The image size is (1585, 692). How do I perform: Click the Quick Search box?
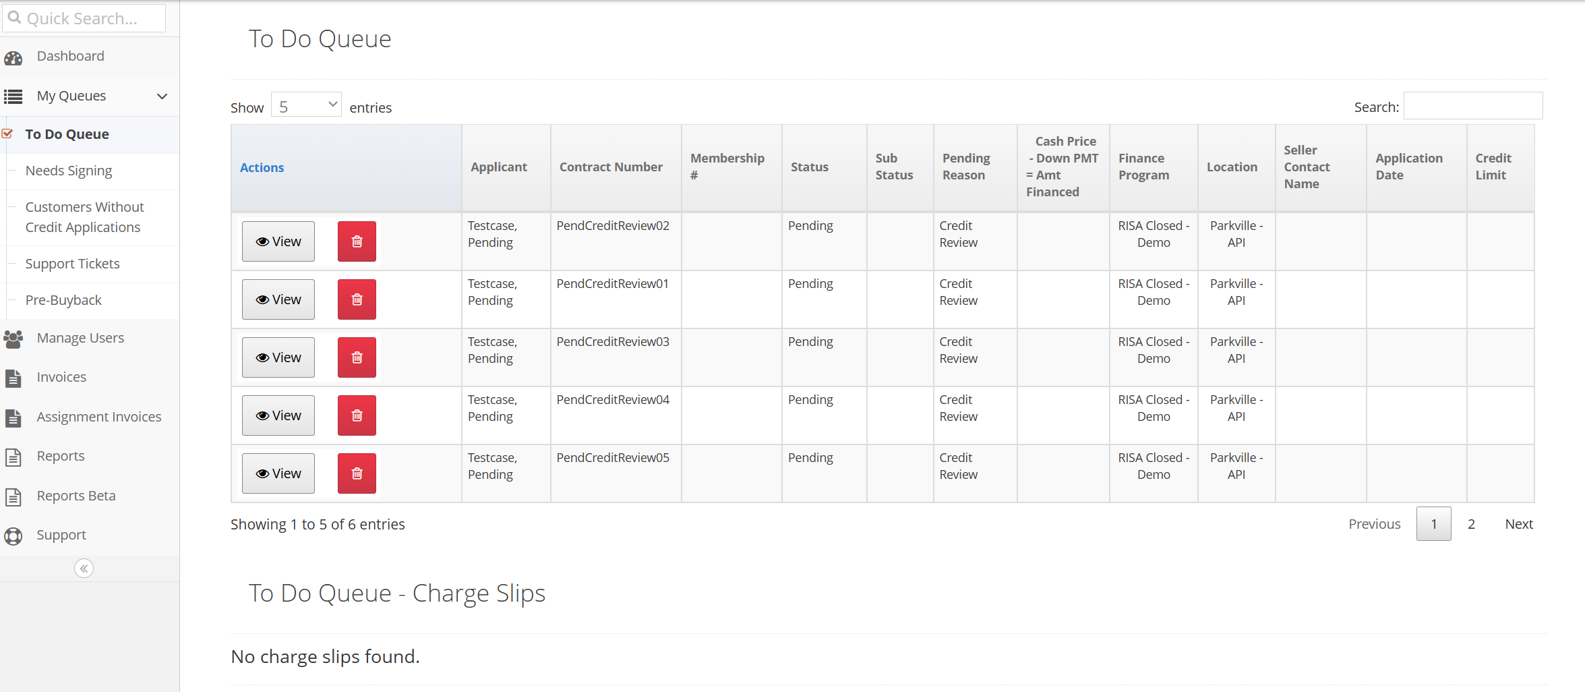[x=84, y=18]
